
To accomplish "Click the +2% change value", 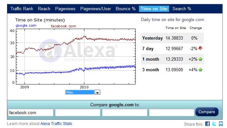I will (193, 59).
